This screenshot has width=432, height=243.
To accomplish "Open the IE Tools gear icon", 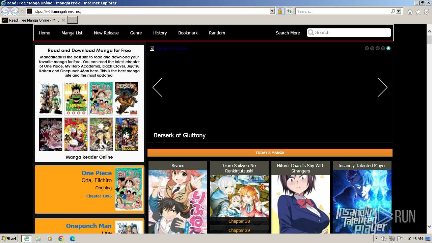I will 427,12.
